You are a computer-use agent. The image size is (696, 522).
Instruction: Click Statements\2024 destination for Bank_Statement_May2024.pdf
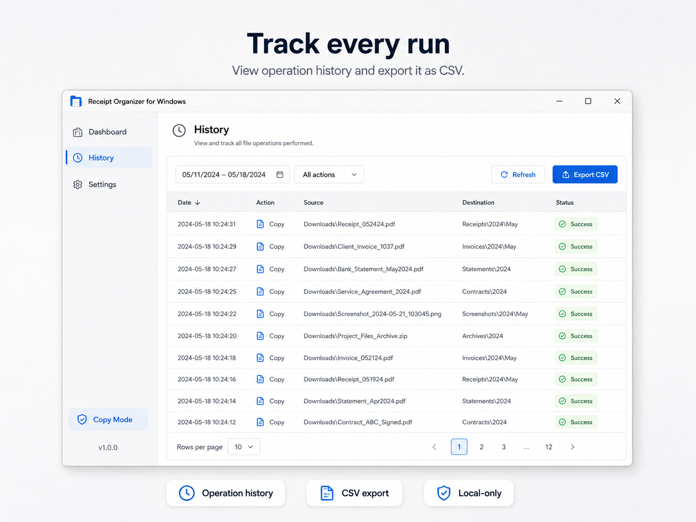coord(486,269)
